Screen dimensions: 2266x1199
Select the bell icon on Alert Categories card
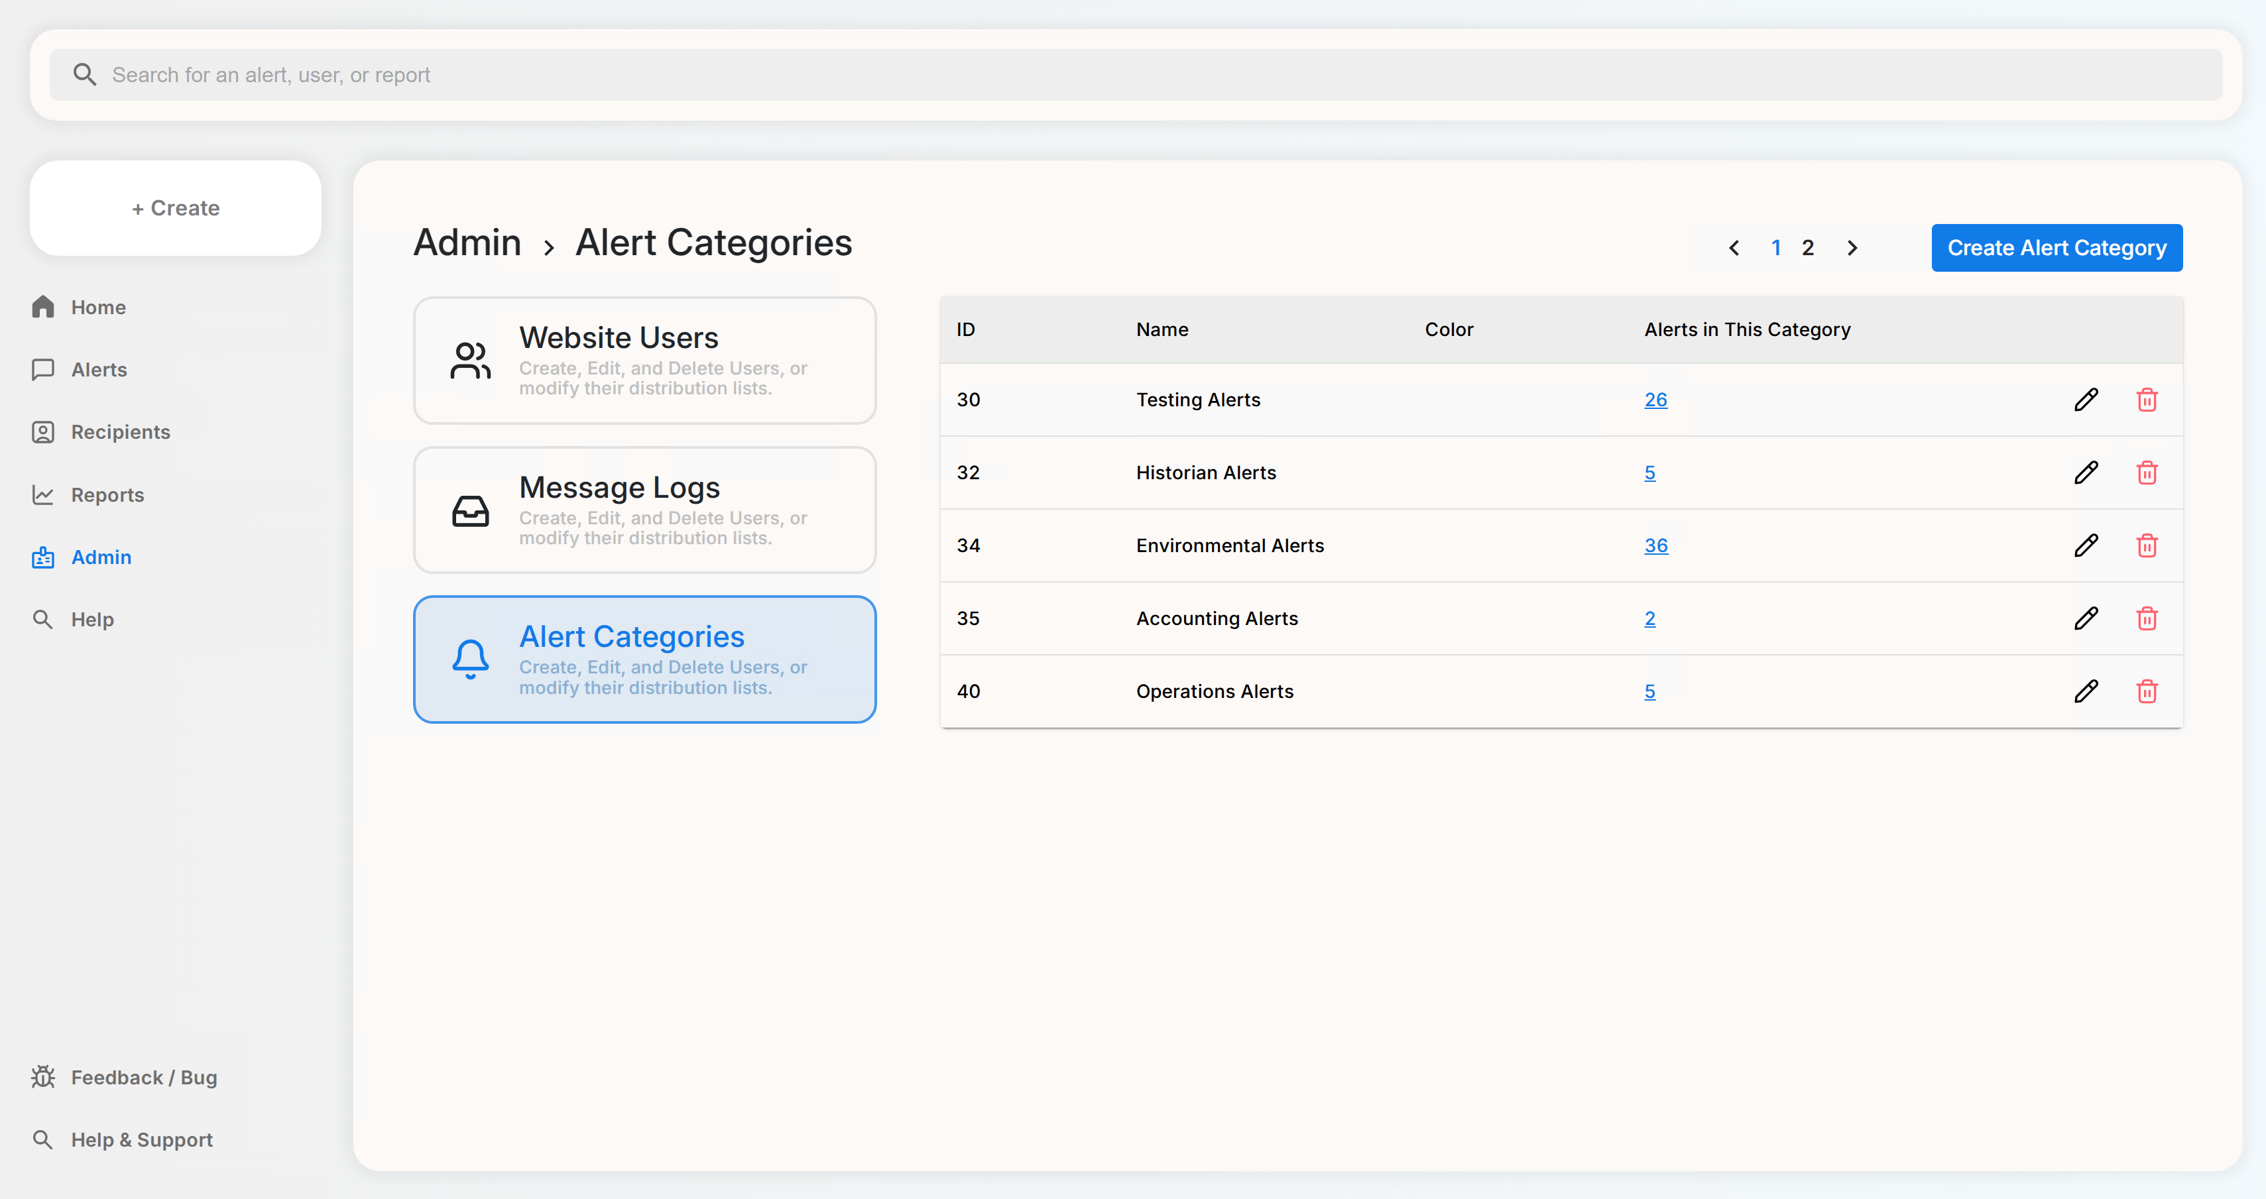click(x=470, y=659)
